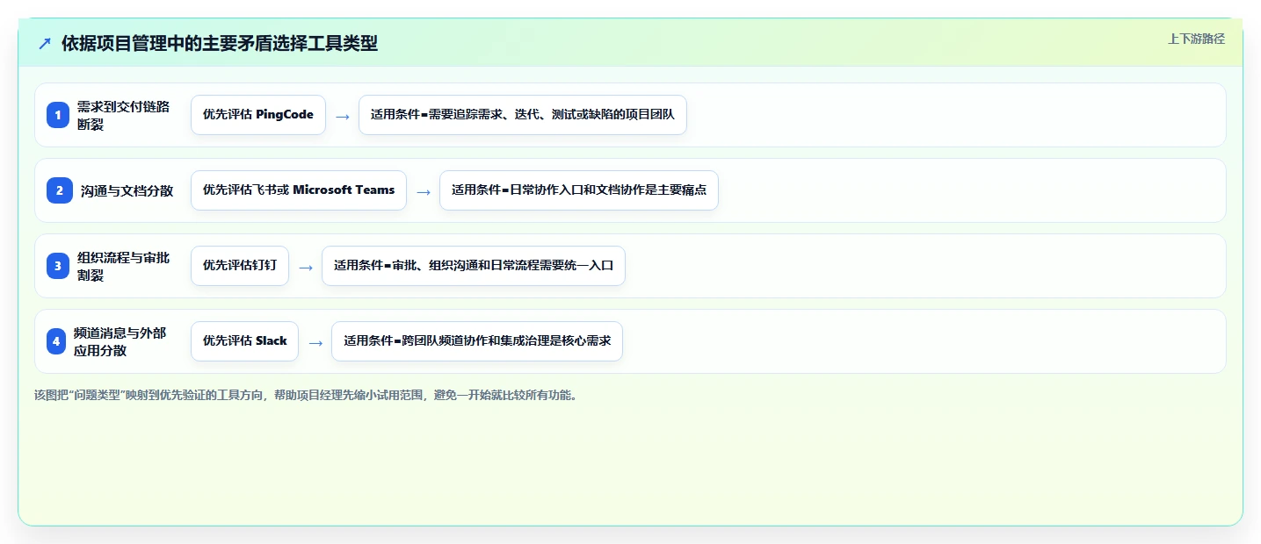Select the 优先评估 Slack box
Image resolution: width=1261 pixels, height=544 pixels.
[x=245, y=341]
